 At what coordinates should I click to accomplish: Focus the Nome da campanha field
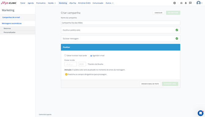(x=121, y=23)
